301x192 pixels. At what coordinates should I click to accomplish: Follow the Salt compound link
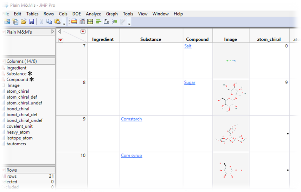[x=188, y=46]
